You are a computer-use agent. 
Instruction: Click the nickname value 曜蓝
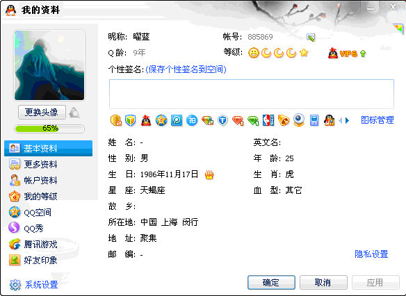[141, 37]
